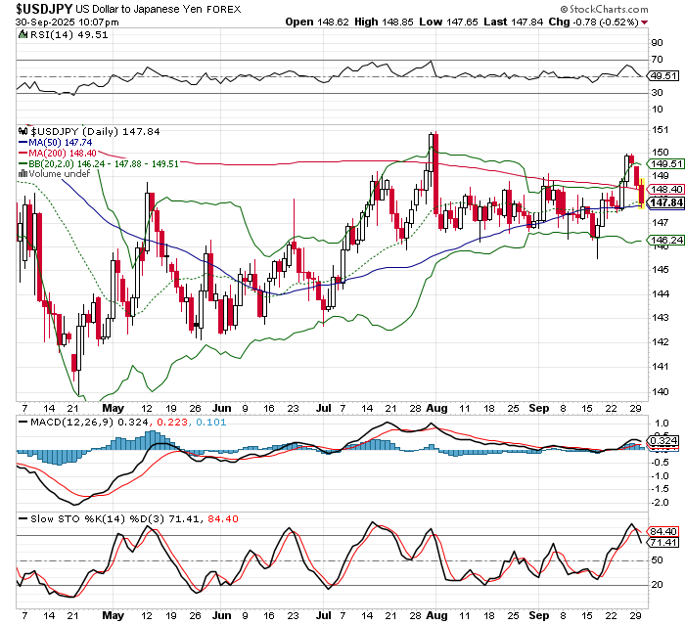Click the 0.324 MACD value tag
The width and height of the screenshot is (685, 625).
point(663,443)
